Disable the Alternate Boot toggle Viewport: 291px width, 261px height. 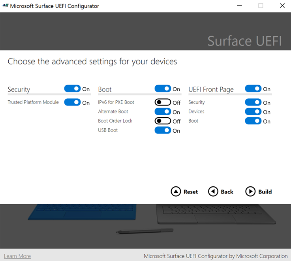163,112
